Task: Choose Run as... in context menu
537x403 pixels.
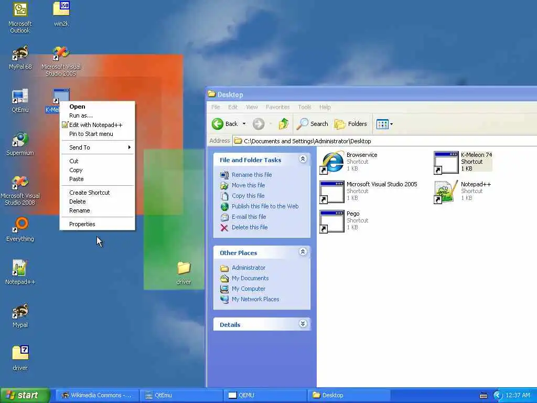Action: pos(97,115)
